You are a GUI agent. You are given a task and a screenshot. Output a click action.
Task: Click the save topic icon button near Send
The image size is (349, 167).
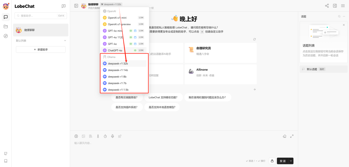(272, 161)
